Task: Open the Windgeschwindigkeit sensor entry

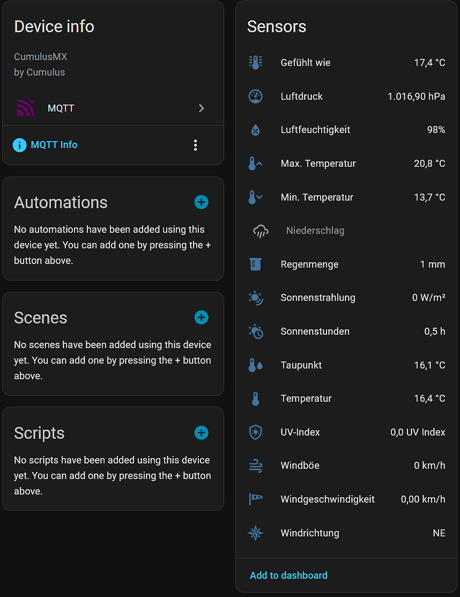Action: pyautogui.click(x=346, y=499)
